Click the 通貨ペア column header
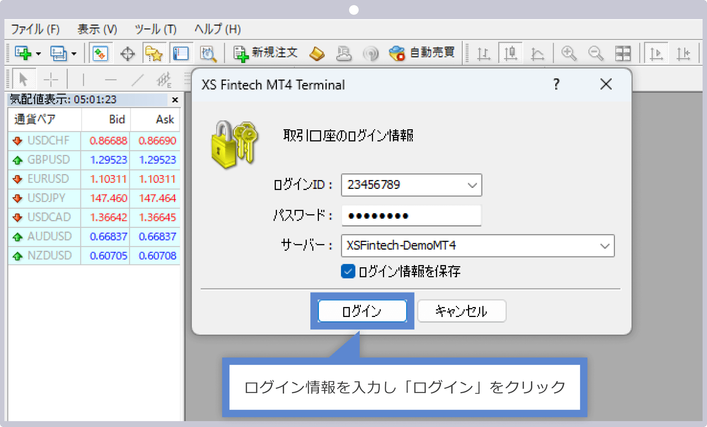The width and height of the screenshot is (707, 427). [x=44, y=119]
